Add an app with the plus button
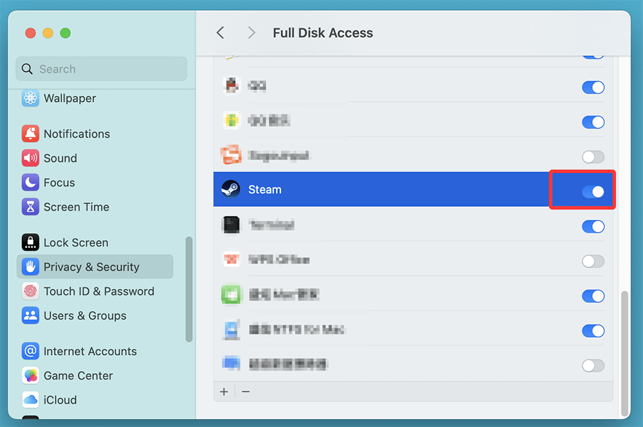Image resolution: width=643 pixels, height=427 pixels. click(x=224, y=391)
